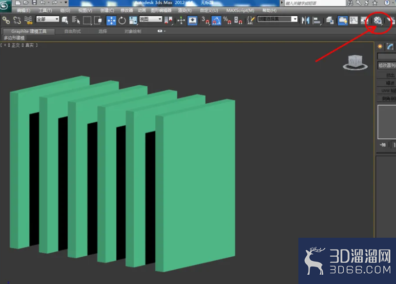396x284 pixels.
Task: Toggle the 3D Snaps button
Action: (205, 20)
